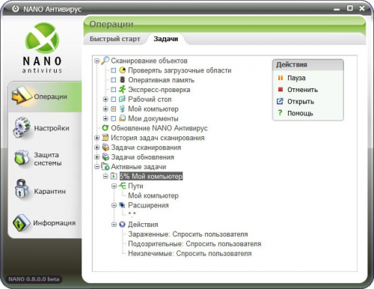This screenshot has height=289, width=374.
Task: Click Зараженные: Спросить пользователя row
Action: (x=188, y=234)
